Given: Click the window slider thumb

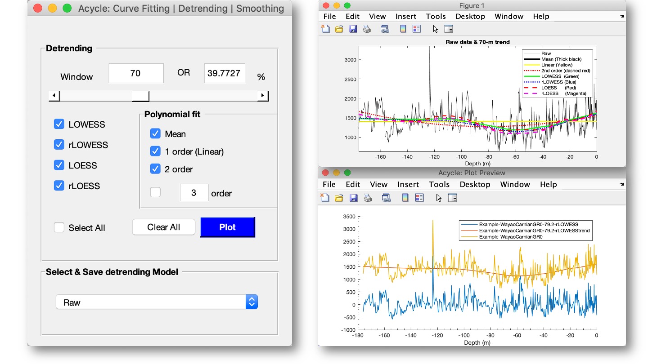Looking at the screenshot, I should (x=140, y=96).
